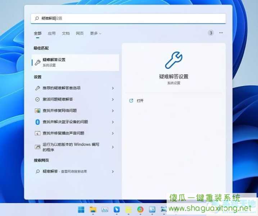The image size is (258, 216).
Task: Select 运行为以前版本的 Windows 编写的程序 text
Action: (x=71, y=147)
